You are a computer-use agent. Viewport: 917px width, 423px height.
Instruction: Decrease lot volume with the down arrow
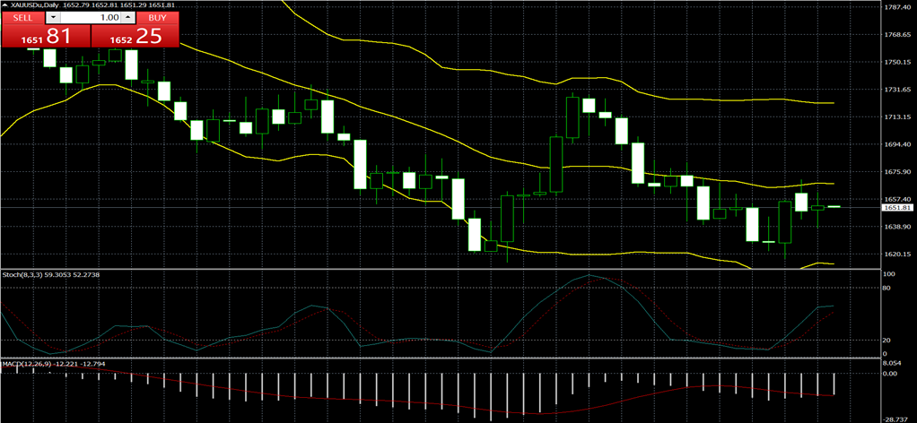point(54,18)
